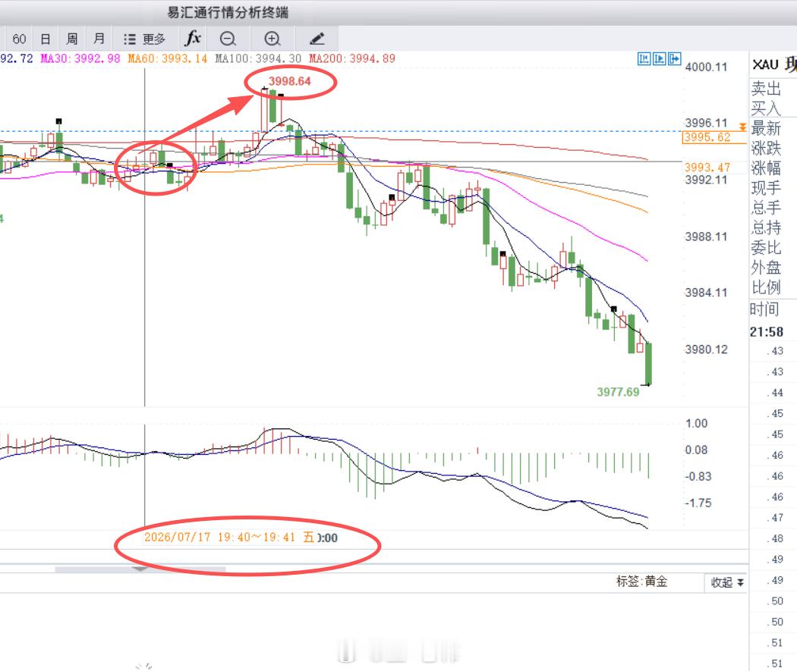Click the MA200 indicator label
This screenshot has height=671, width=797.
point(351,59)
